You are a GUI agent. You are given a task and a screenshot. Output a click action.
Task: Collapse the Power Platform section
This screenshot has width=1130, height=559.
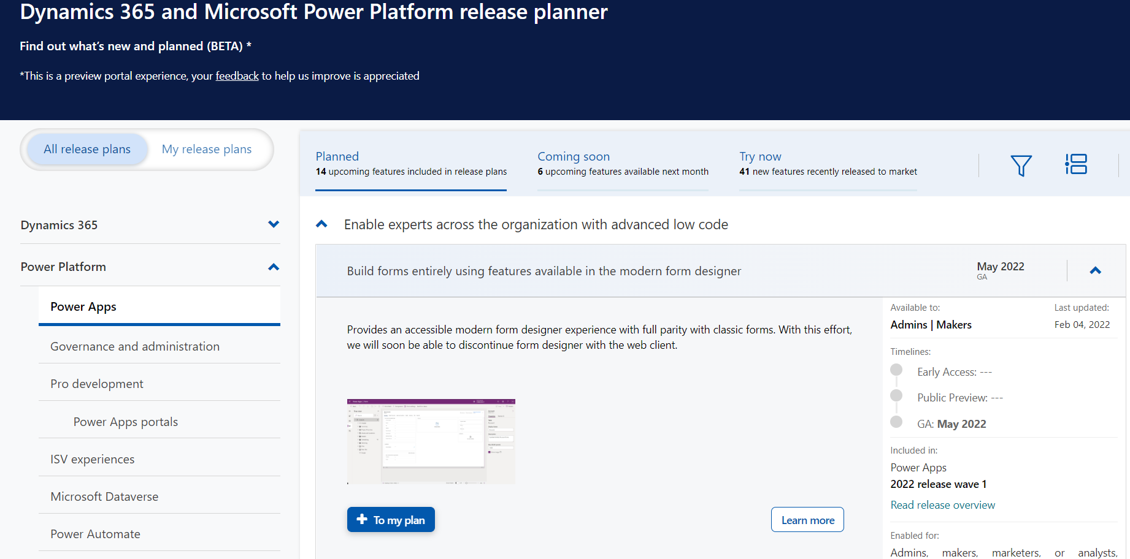tap(274, 267)
